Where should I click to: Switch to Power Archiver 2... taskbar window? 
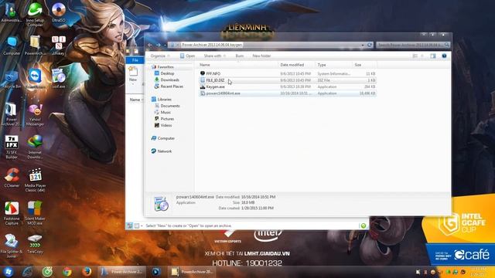click(122, 271)
